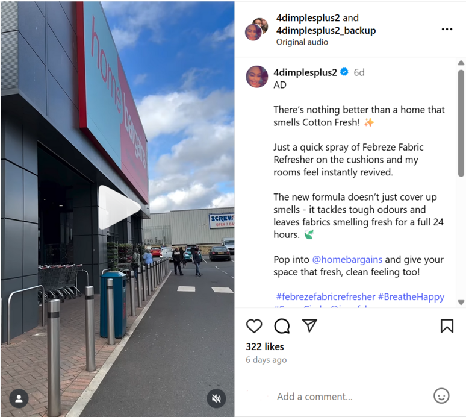Click the scroll down arrow in caption
Viewport: 466px width, 417px height.
coord(461,303)
